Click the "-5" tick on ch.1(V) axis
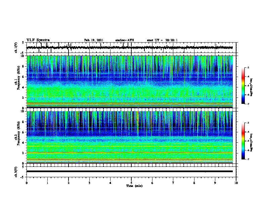266x205 pixels. point(23,53)
